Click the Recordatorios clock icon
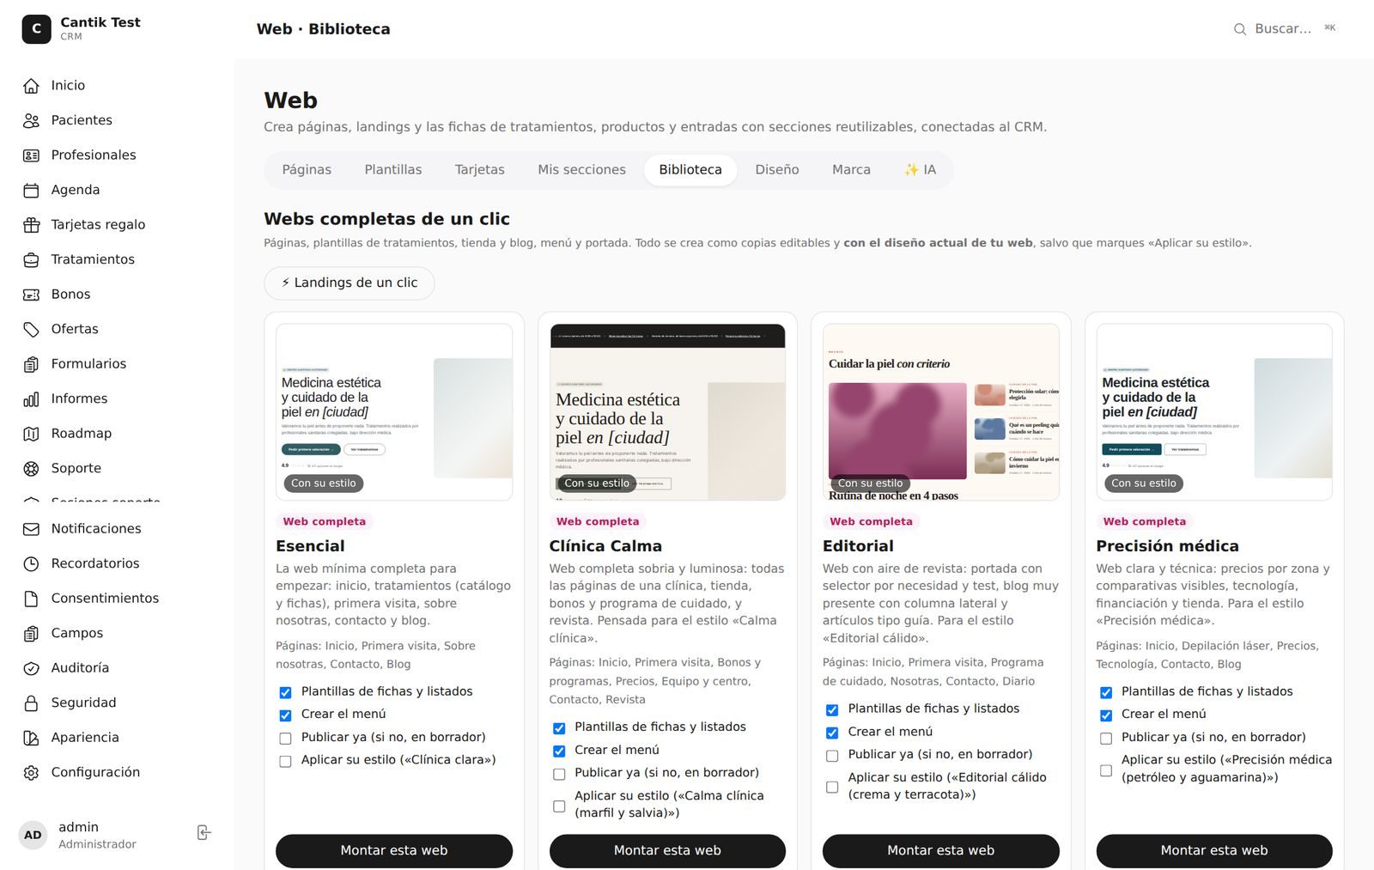Image resolution: width=1374 pixels, height=870 pixels. tap(31, 563)
